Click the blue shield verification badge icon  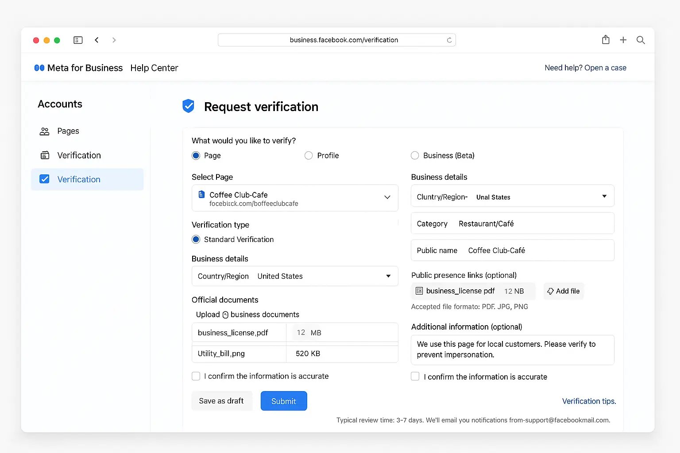[x=189, y=106]
